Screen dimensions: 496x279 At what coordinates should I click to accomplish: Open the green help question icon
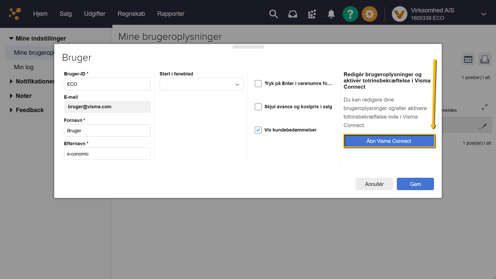point(350,14)
